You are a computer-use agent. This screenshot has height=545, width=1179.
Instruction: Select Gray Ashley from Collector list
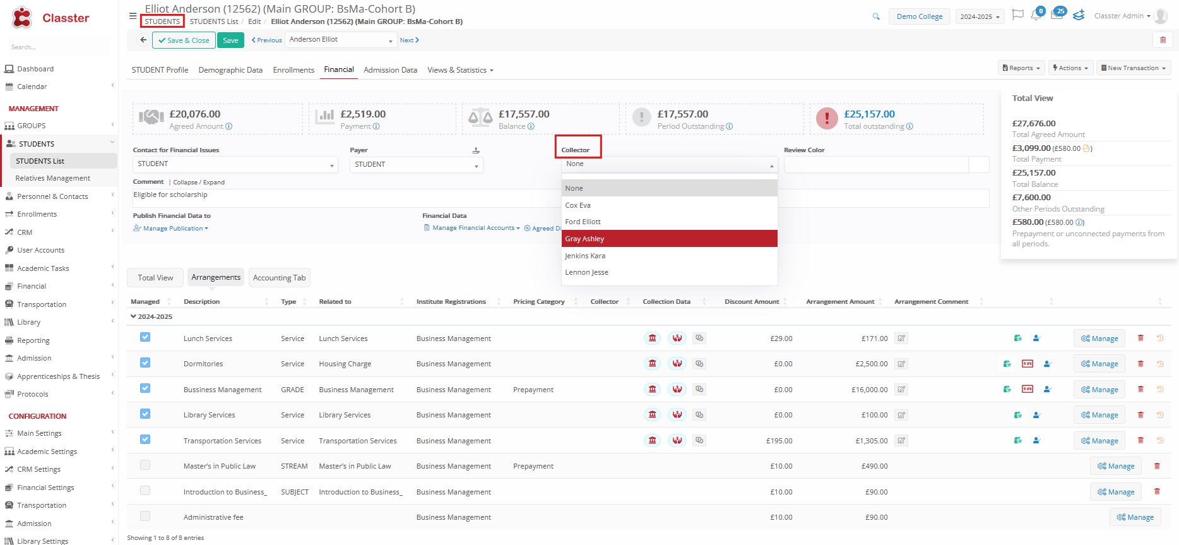(x=669, y=239)
